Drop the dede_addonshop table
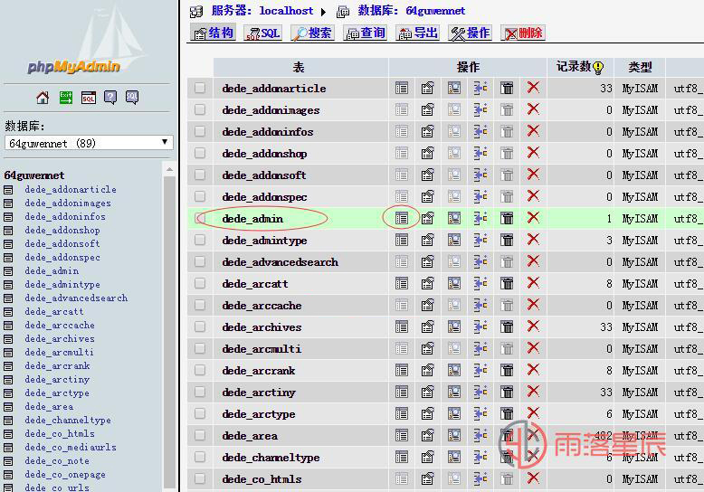The width and height of the screenshot is (704, 492). pos(533,153)
